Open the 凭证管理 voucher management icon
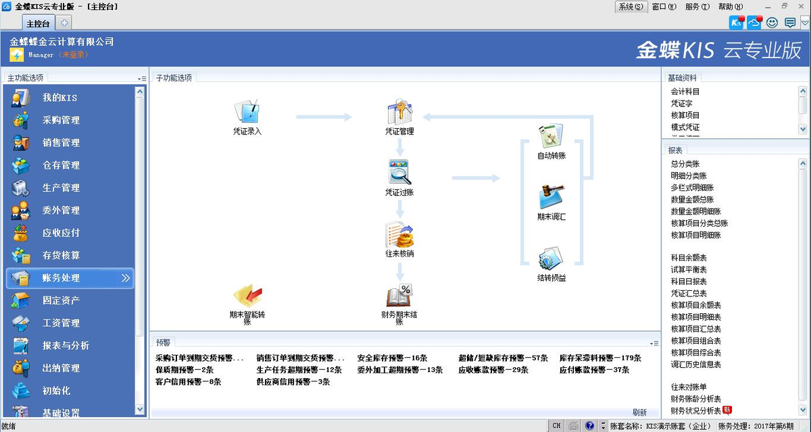Viewport: 811px width, 432px height. [x=399, y=111]
